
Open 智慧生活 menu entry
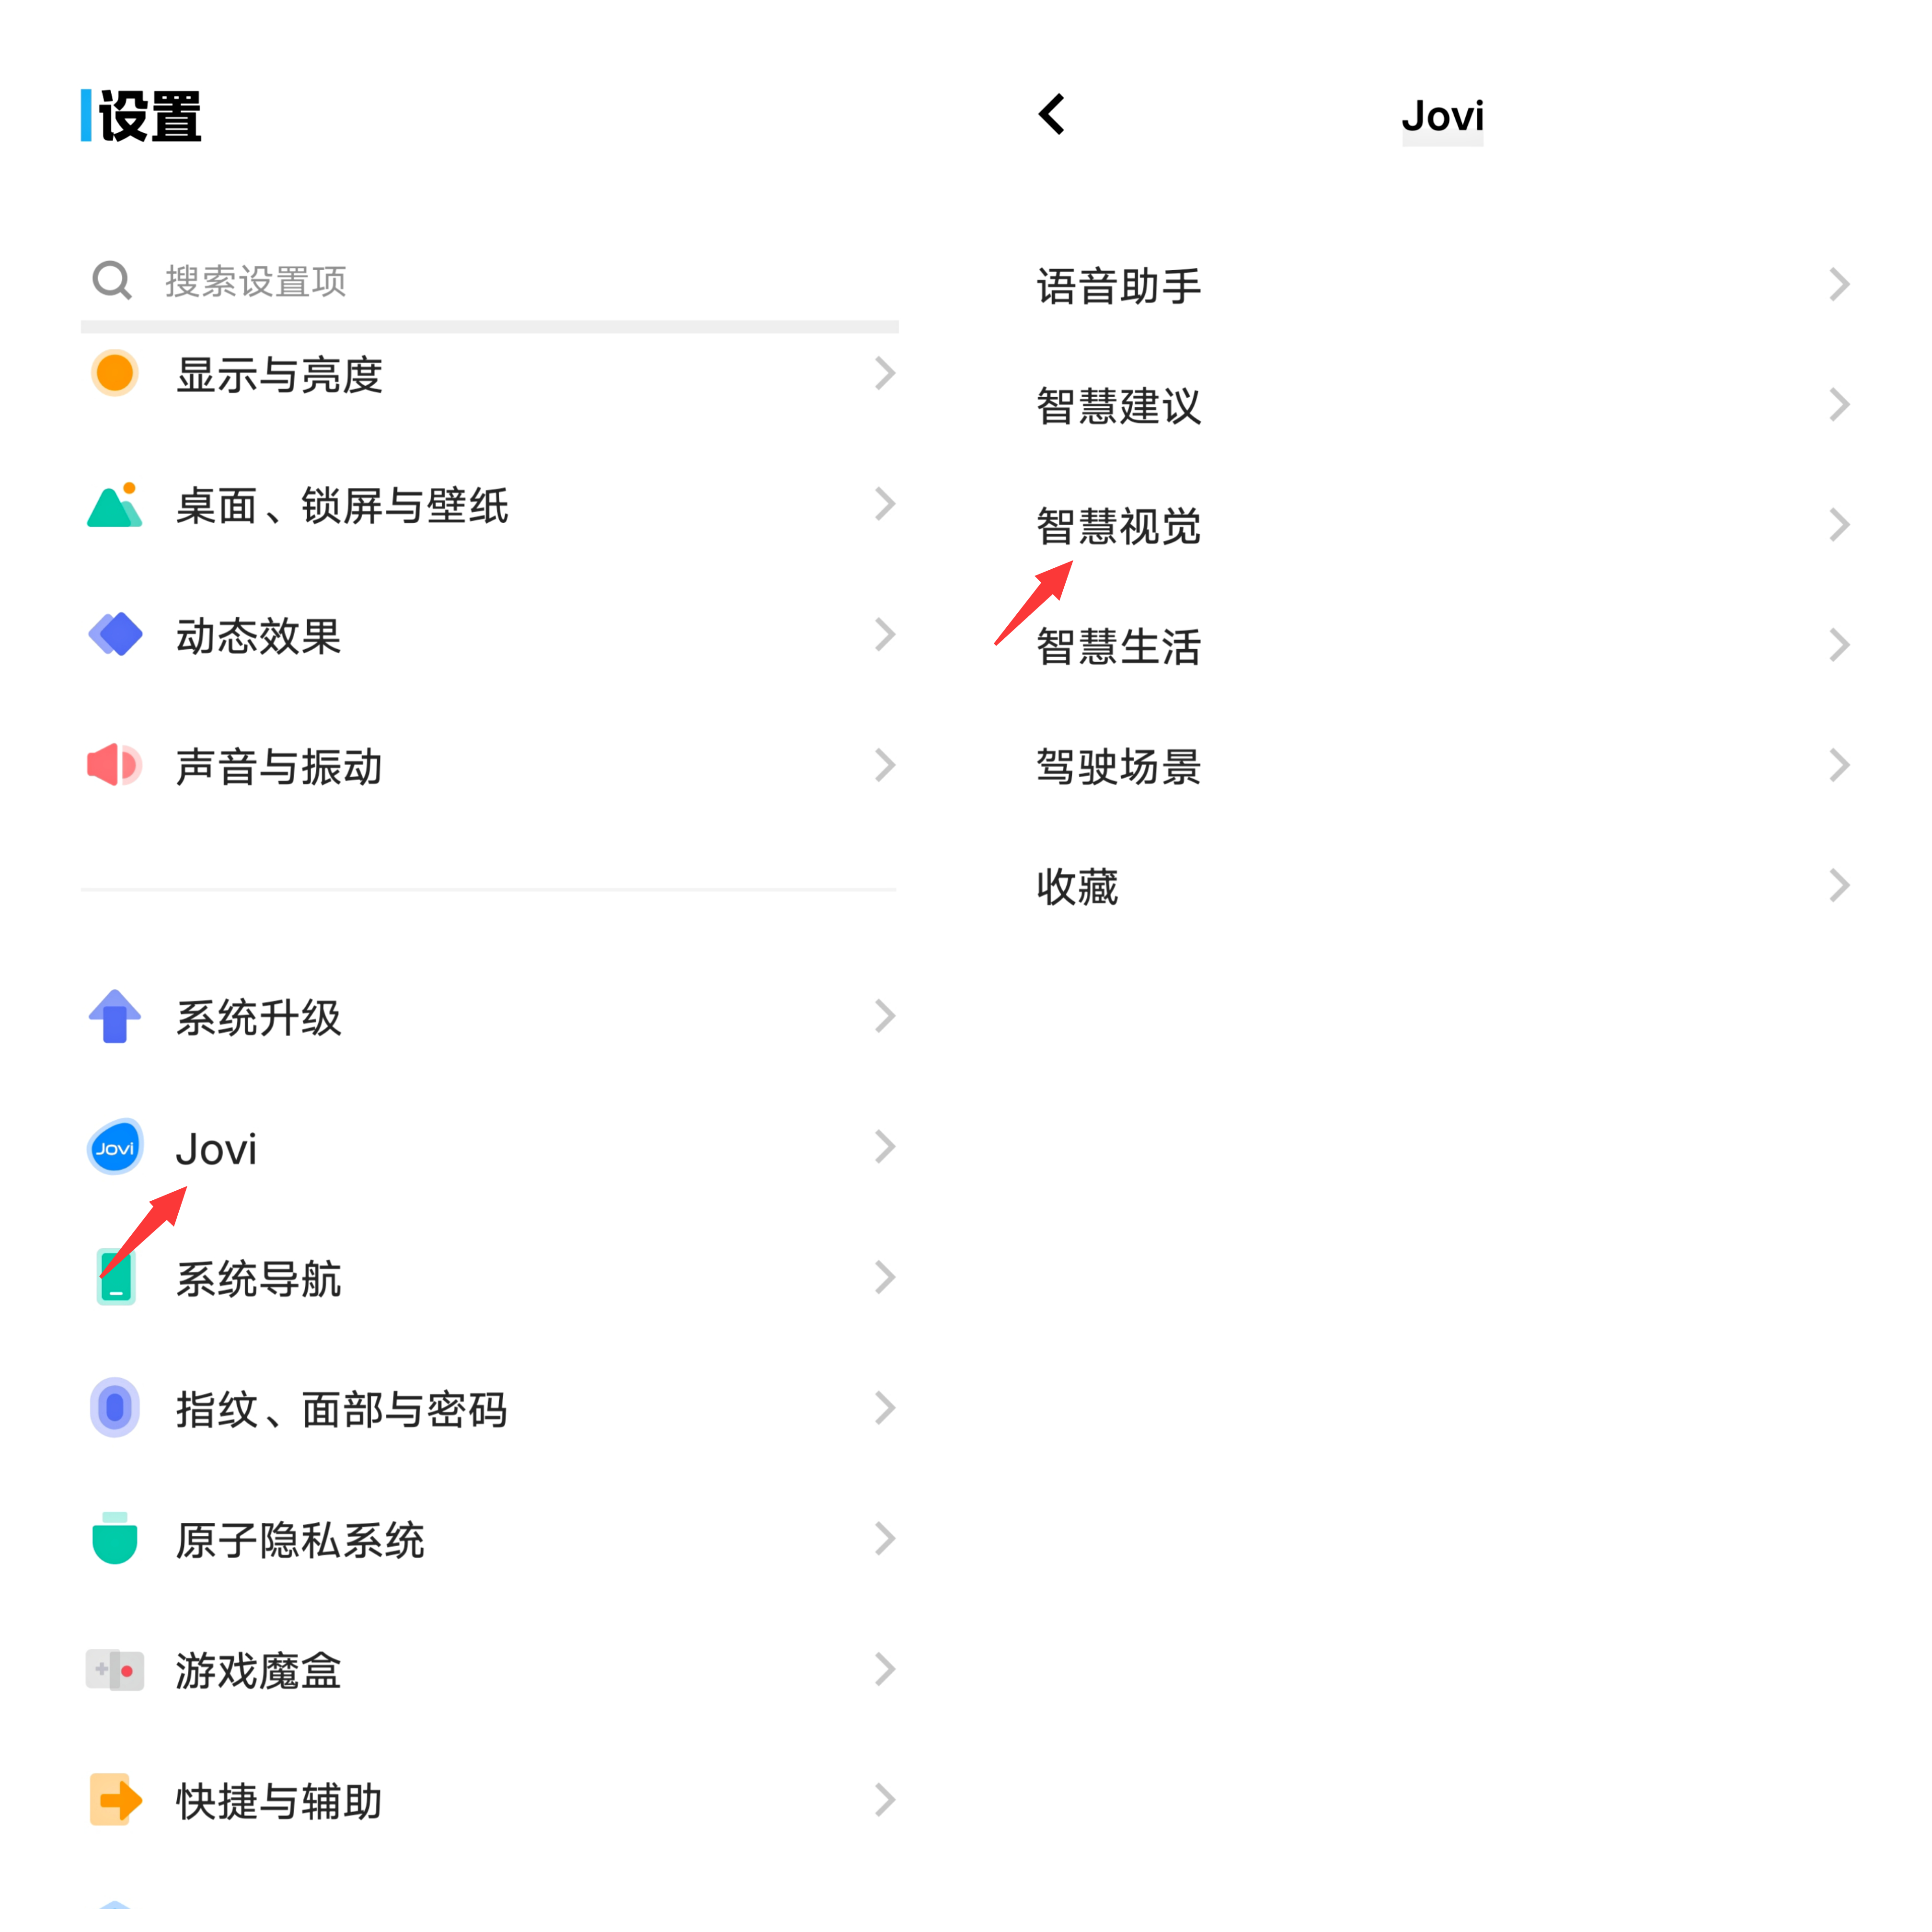point(1442,646)
